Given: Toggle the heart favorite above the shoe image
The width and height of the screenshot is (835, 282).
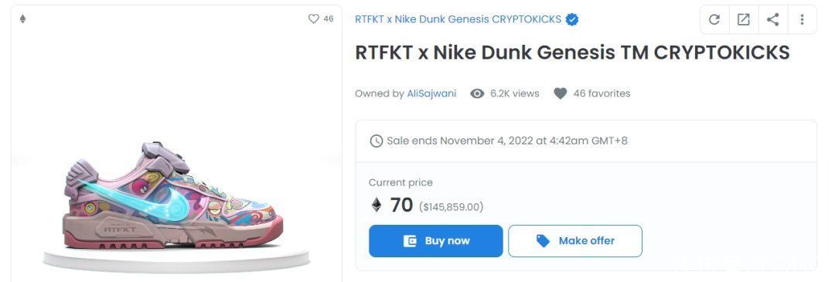Looking at the screenshot, I should (x=314, y=19).
